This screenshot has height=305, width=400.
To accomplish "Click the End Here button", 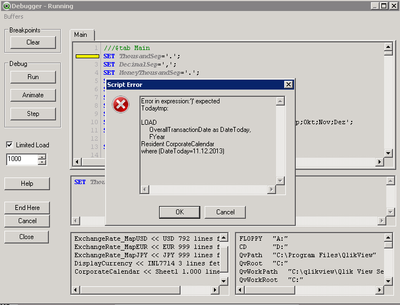I will (27, 208).
